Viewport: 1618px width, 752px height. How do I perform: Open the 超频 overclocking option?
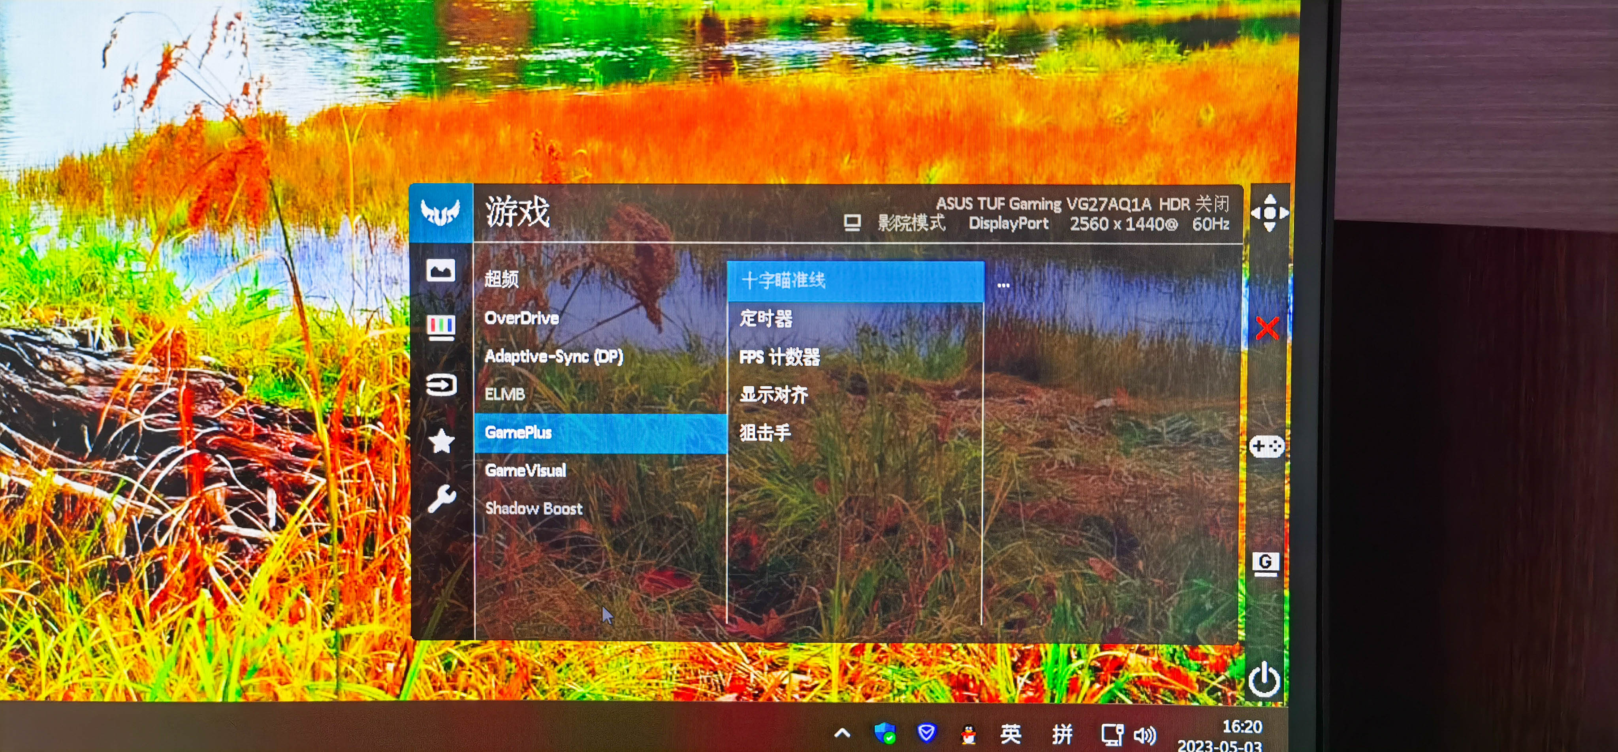coord(501,280)
